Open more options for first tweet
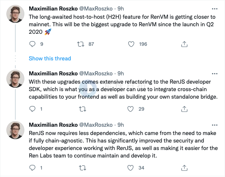The height and width of the screenshot is (177, 225). tap(214, 8)
